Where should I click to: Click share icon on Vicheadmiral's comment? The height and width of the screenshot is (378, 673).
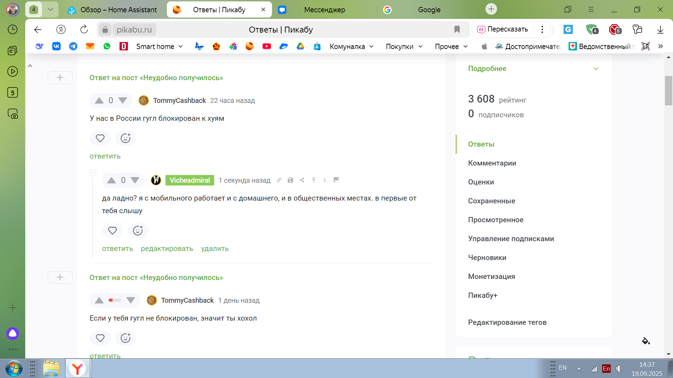[x=302, y=180]
